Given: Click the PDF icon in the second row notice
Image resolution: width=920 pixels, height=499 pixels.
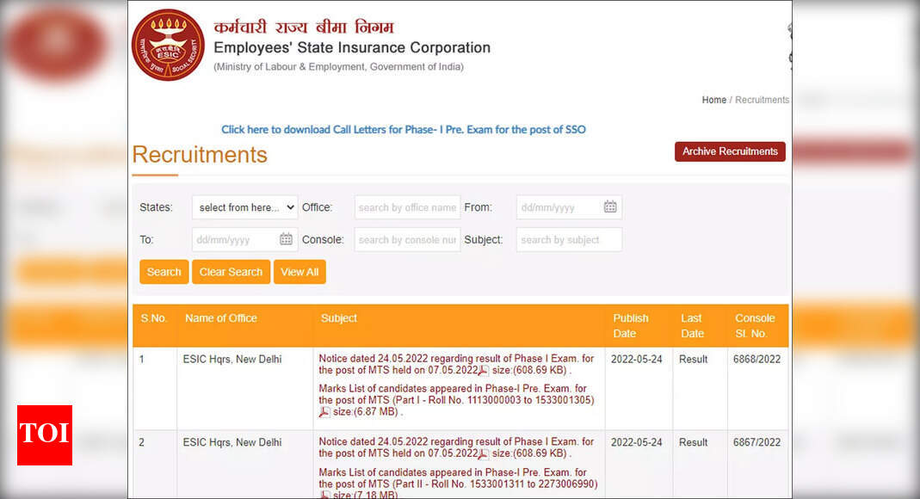Looking at the screenshot, I should 483,453.
